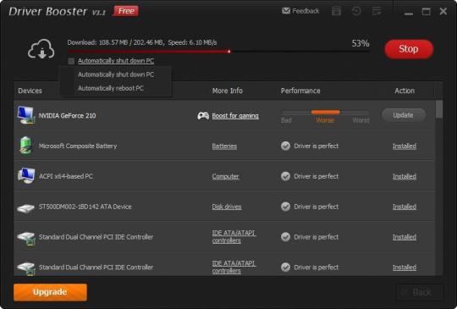Image resolution: width=457 pixels, height=309 pixels.
Task: Click the NVIDIA GeForce 210 device icon
Action: (x=26, y=115)
